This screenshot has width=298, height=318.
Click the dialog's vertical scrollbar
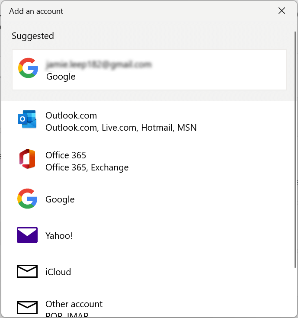click(295, 149)
